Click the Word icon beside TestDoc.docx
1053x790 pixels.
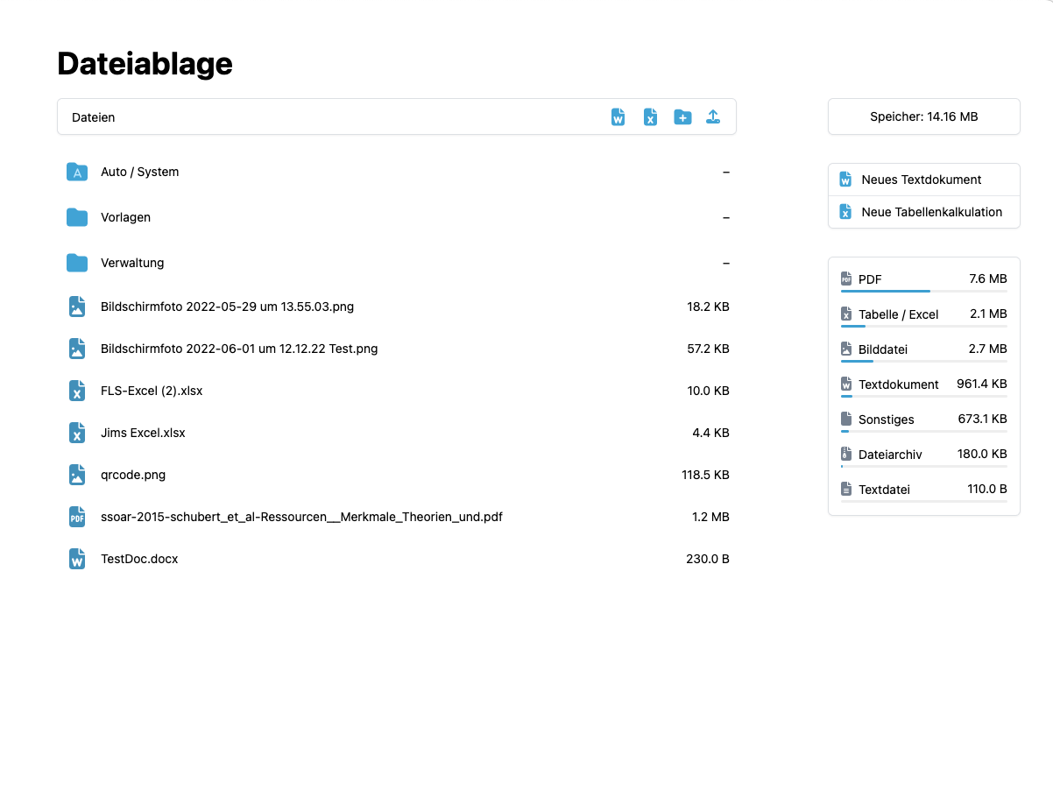tap(77, 559)
